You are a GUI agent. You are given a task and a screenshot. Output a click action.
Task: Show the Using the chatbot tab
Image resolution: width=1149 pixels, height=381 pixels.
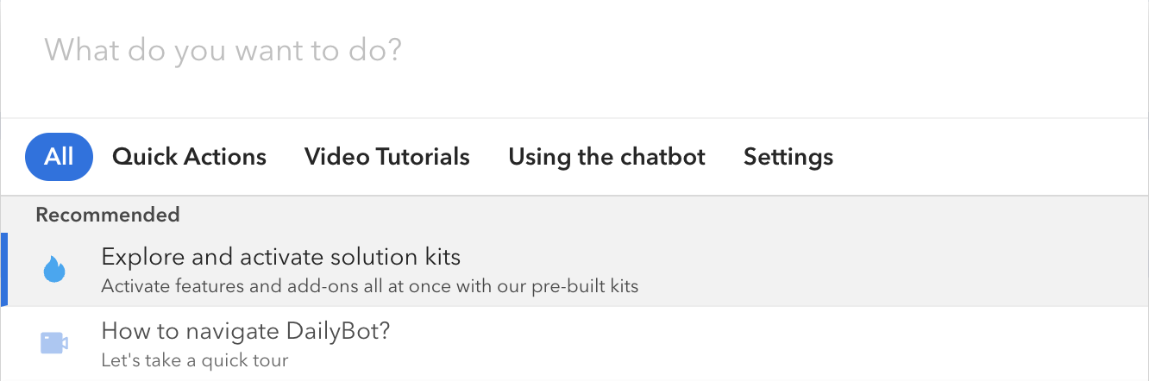coord(606,157)
